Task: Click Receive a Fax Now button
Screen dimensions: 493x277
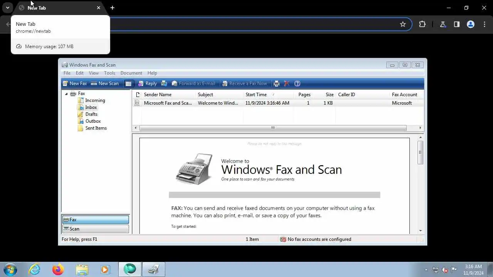Action: pos(245,83)
